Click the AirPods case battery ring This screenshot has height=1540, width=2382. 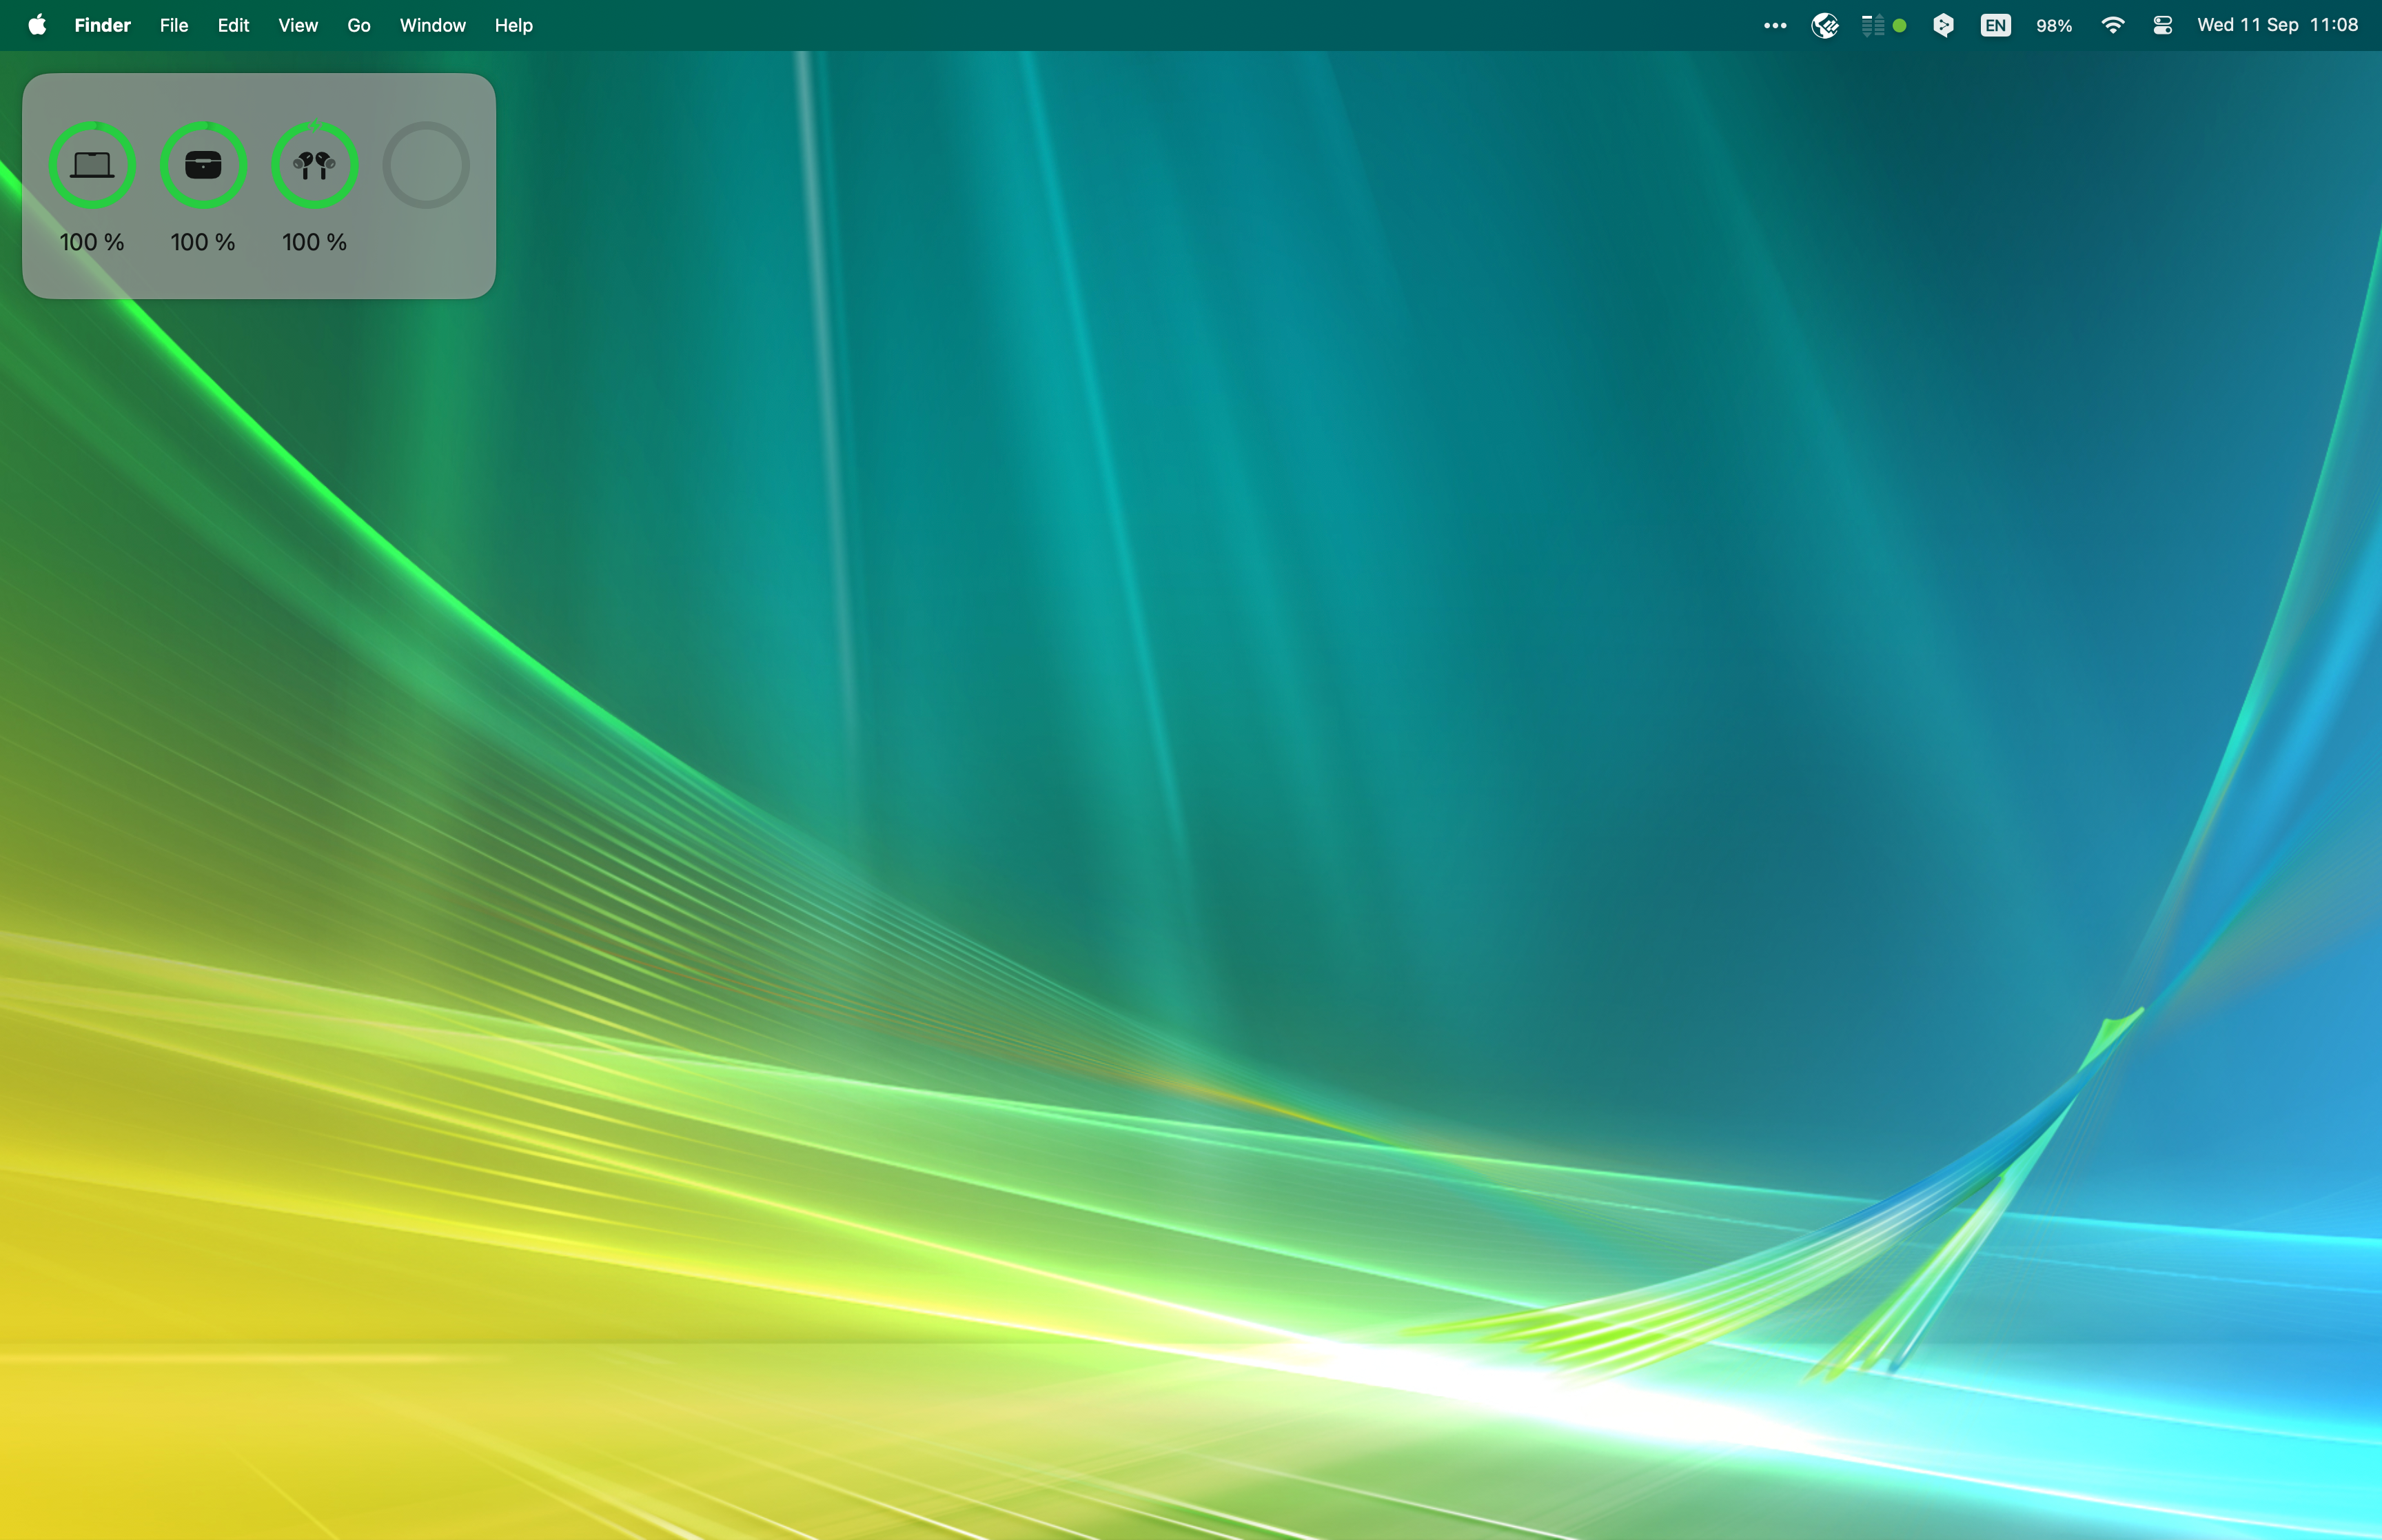(x=203, y=165)
